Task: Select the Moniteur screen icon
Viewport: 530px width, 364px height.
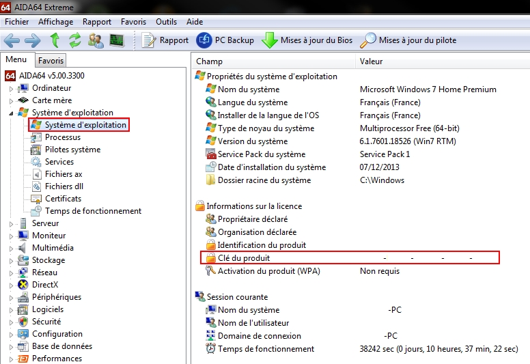Action: (23, 235)
